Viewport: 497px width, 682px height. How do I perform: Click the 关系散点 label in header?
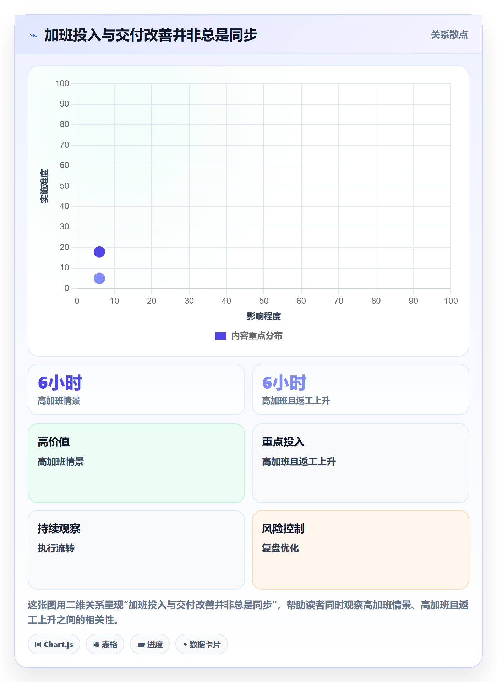point(449,35)
